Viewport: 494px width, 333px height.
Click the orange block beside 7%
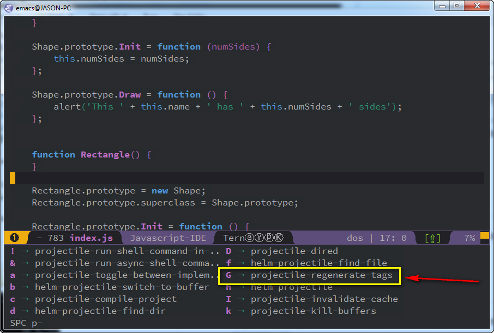(x=485, y=236)
